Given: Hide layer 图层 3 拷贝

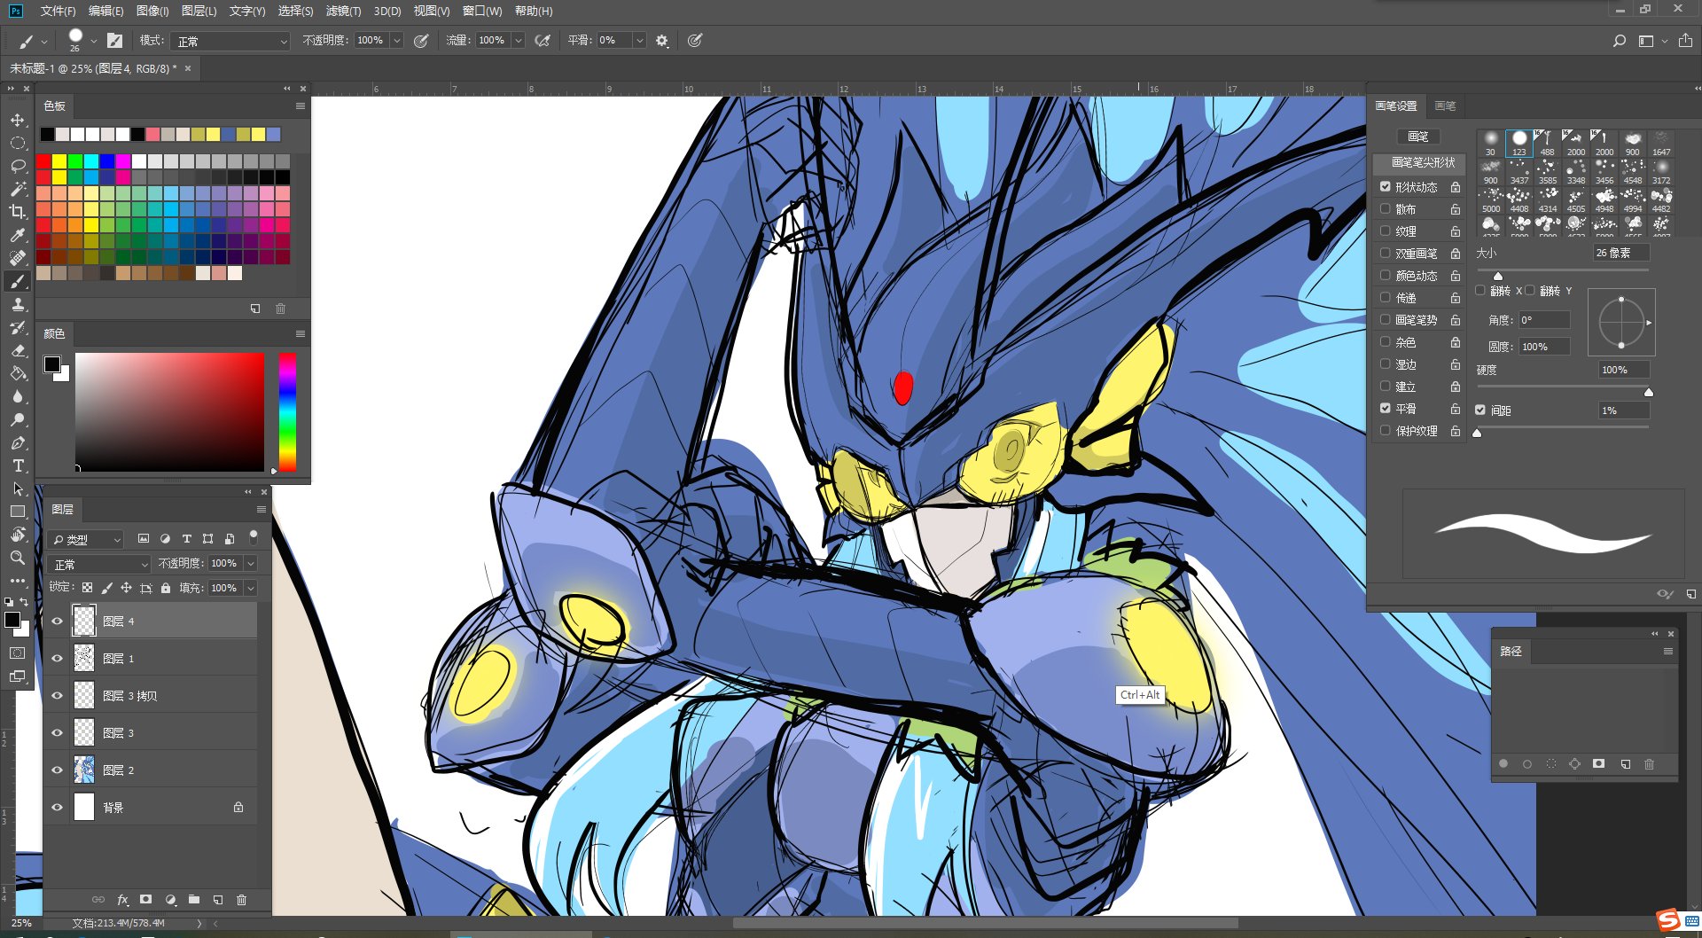Looking at the screenshot, I should pos(58,696).
